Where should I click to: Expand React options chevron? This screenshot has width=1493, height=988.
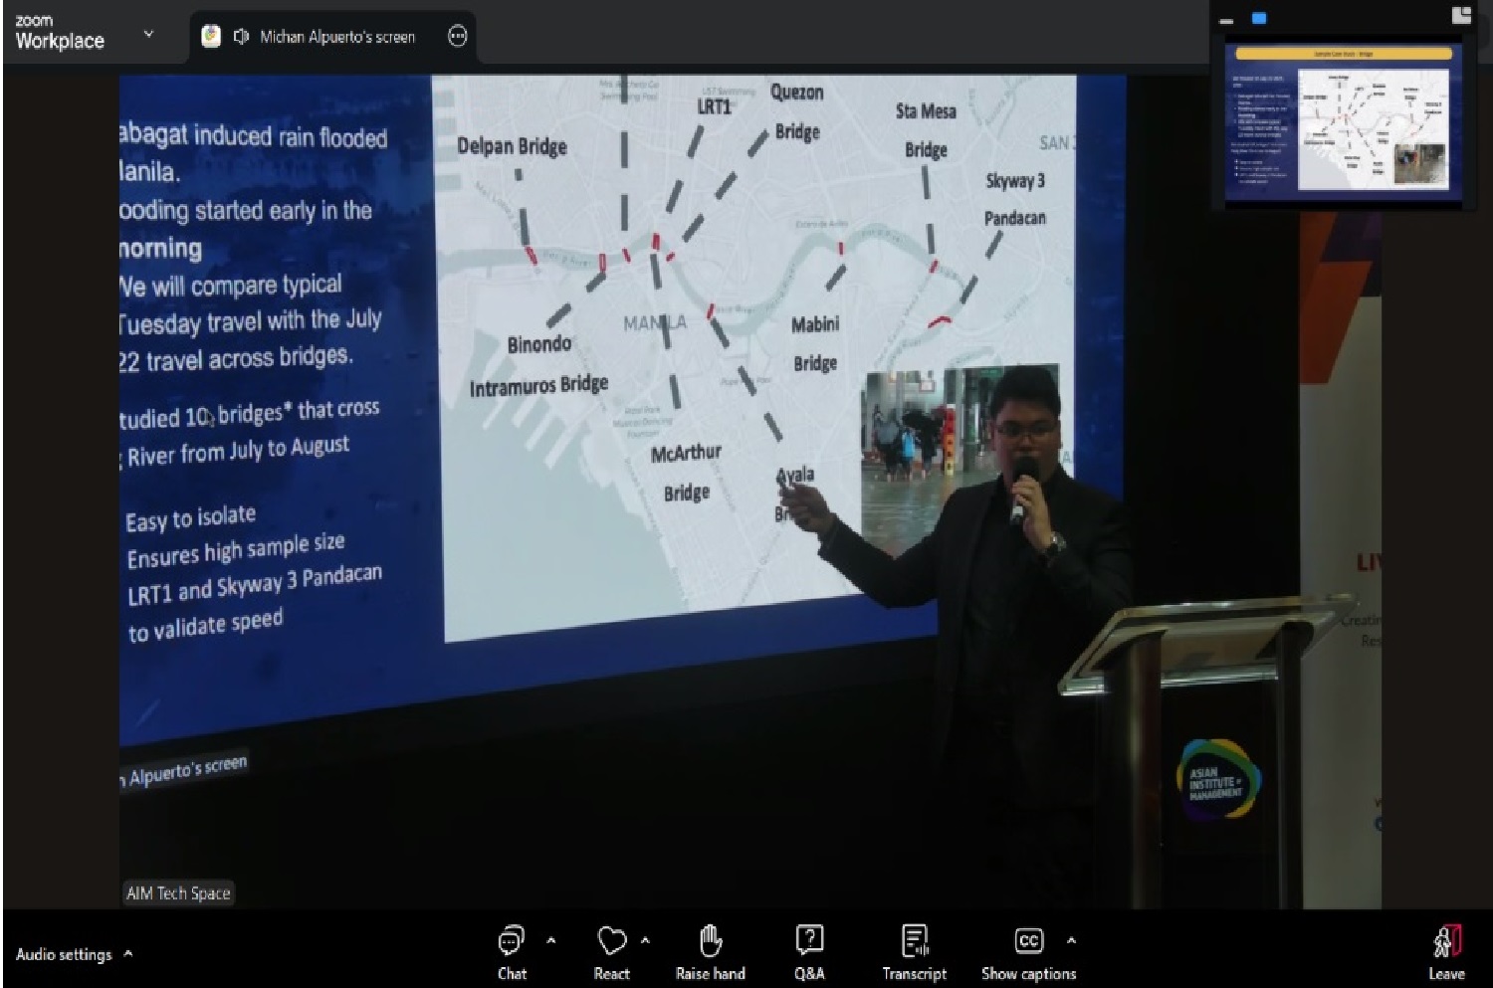point(645,939)
